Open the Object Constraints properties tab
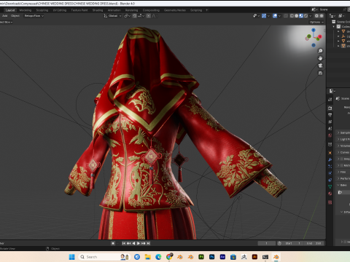 330,180
